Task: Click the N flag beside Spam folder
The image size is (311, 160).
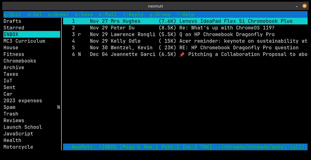Action: click(x=59, y=107)
